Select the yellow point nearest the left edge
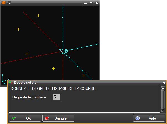 [x=18, y=29]
